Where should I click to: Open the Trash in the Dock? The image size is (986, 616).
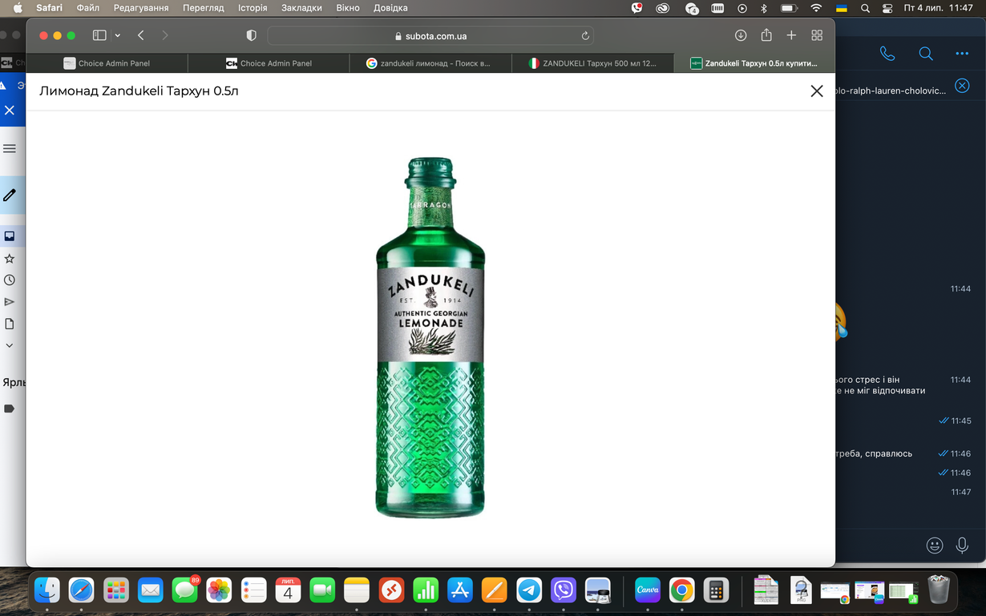[x=939, y=590]
